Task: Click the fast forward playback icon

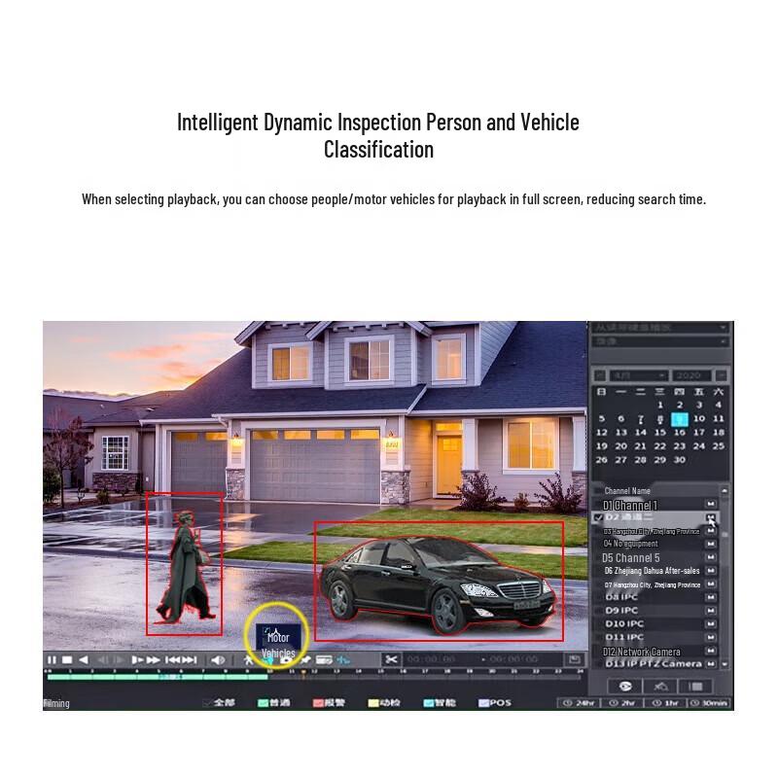Action: click(154, 660)
